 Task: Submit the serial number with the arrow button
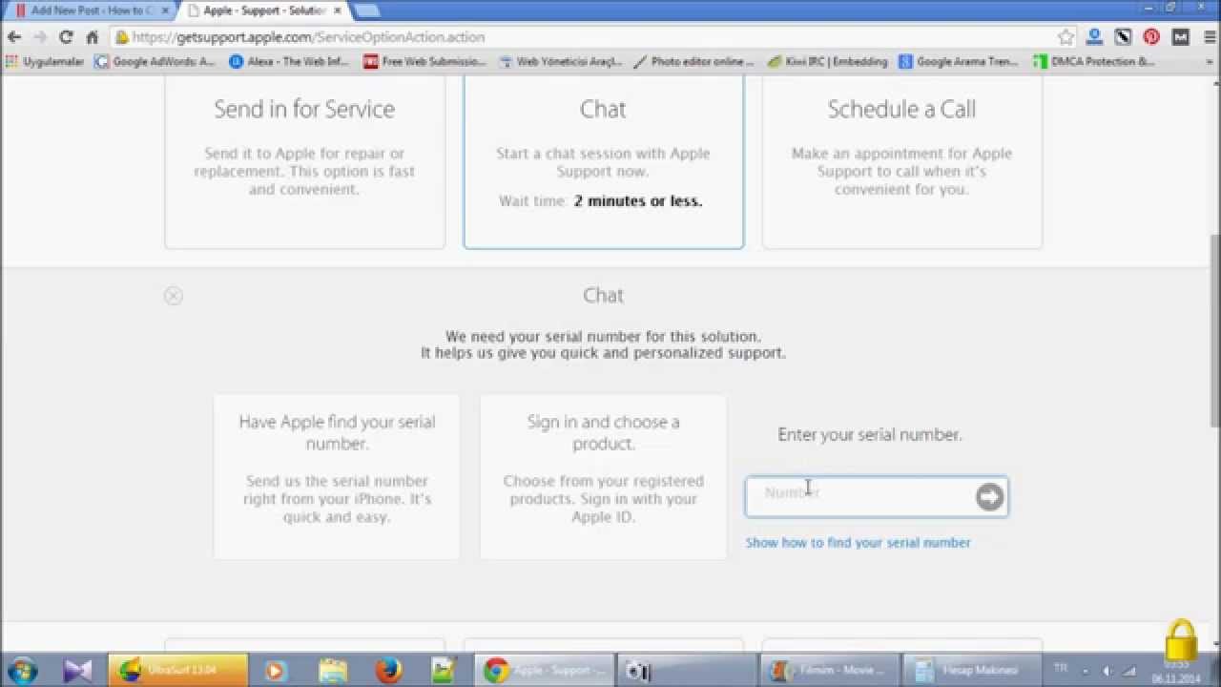989,497
